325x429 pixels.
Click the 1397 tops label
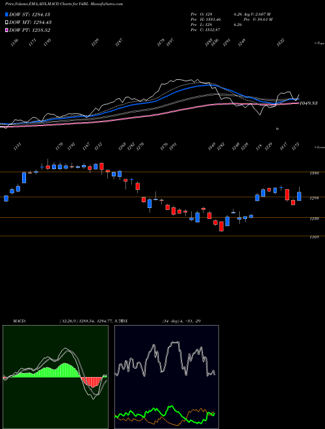click(x=170, y=42)
